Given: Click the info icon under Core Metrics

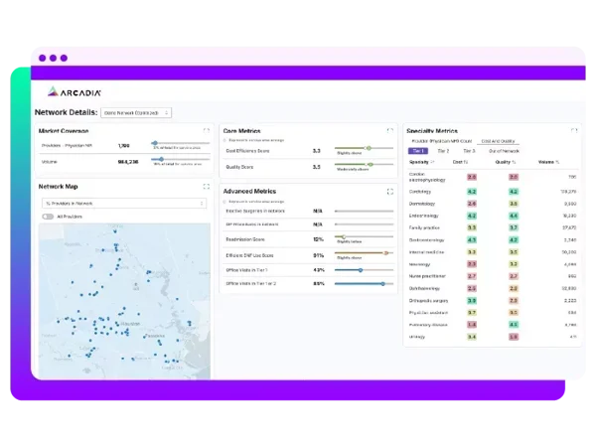Looking at the screenshot, I should (224, 140).
